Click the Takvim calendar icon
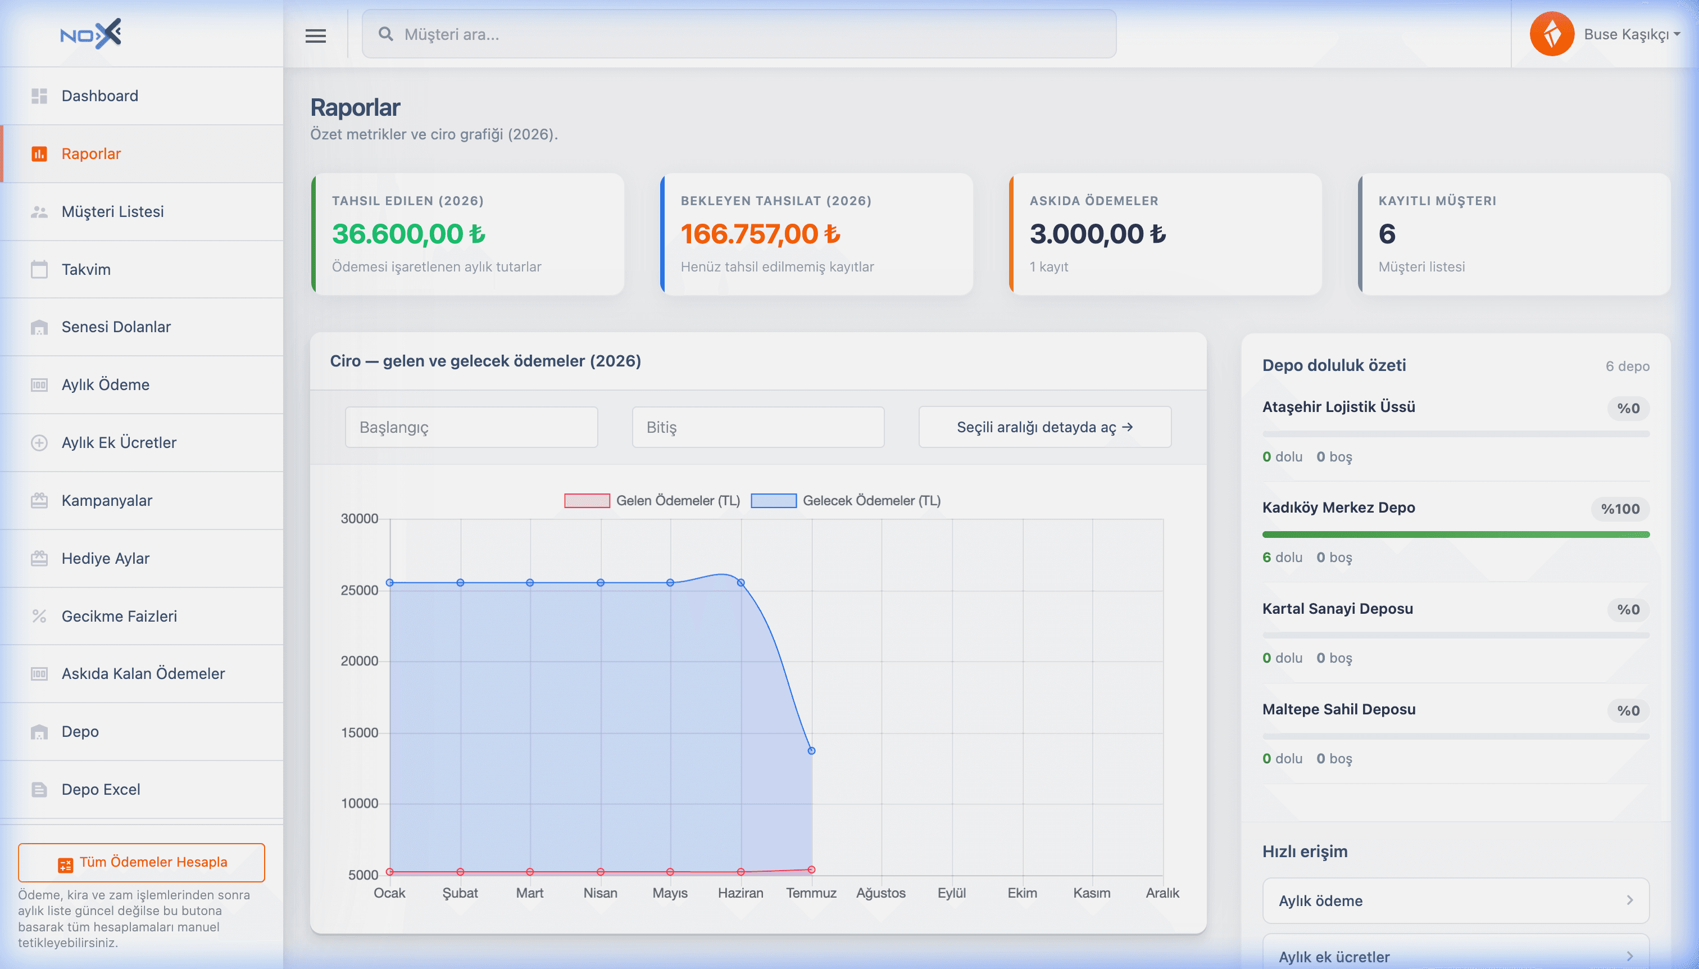1699x969 pixels. (39, 269)
